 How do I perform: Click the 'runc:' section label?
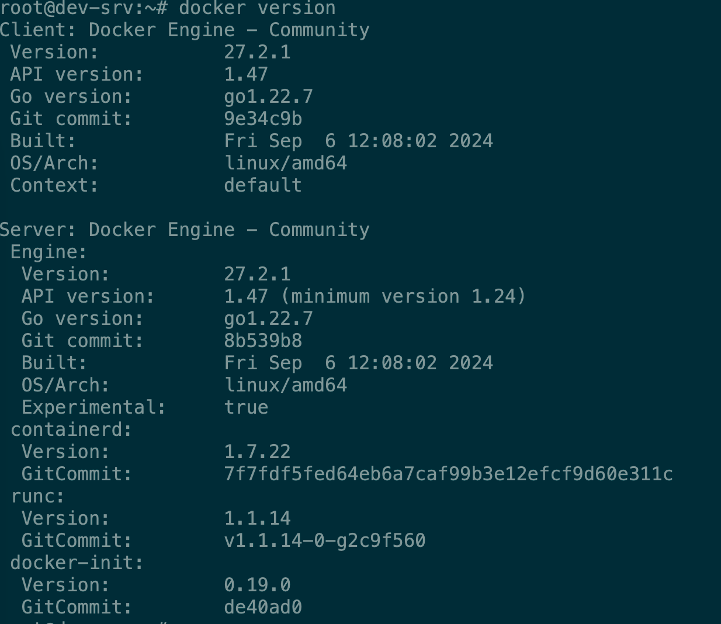coord(37,496)
